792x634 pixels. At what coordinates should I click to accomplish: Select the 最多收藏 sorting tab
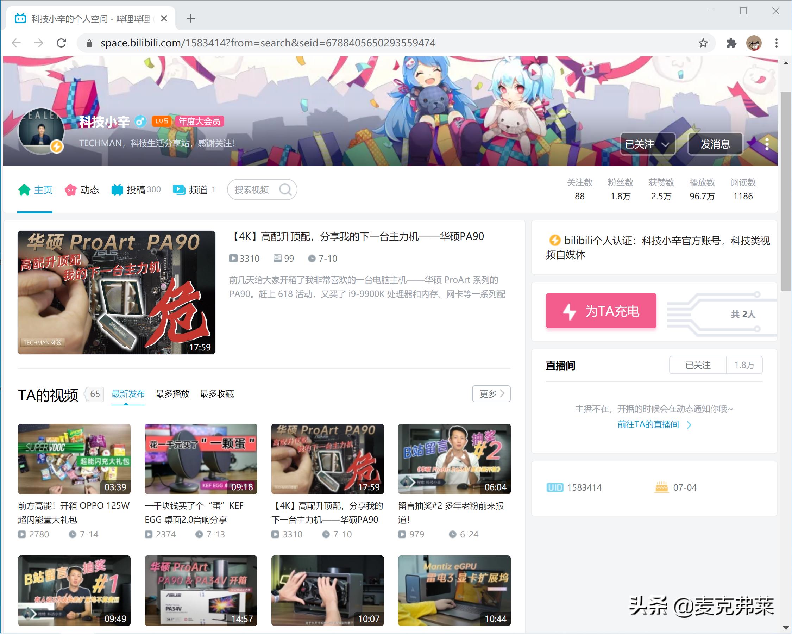point(217,394)
